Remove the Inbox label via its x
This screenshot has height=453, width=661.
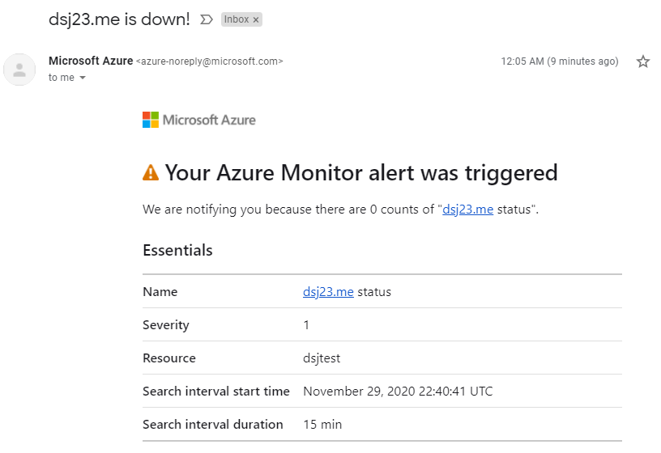pyautogui.click(x=256, y=19)
